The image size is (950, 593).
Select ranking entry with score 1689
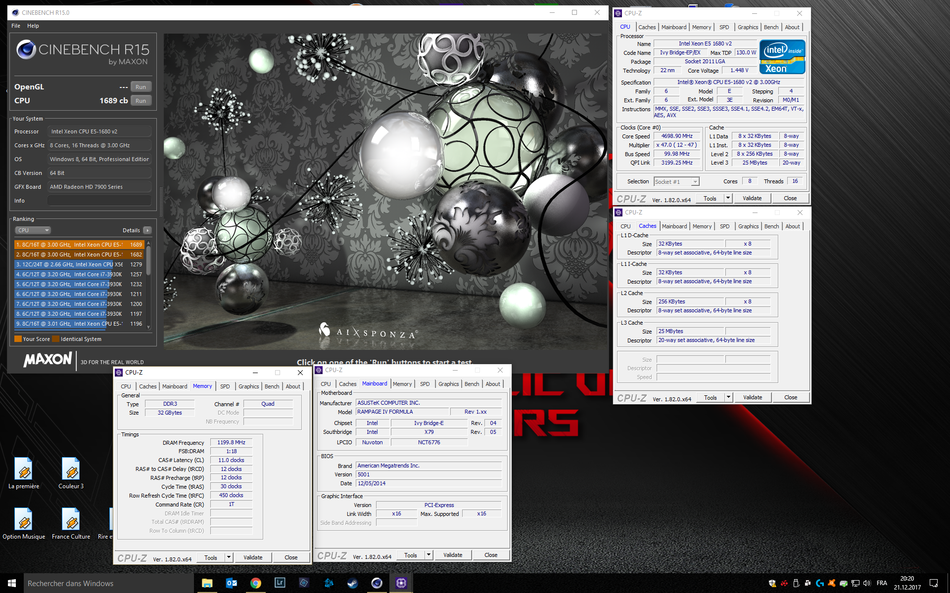click(x=79, y=245)
